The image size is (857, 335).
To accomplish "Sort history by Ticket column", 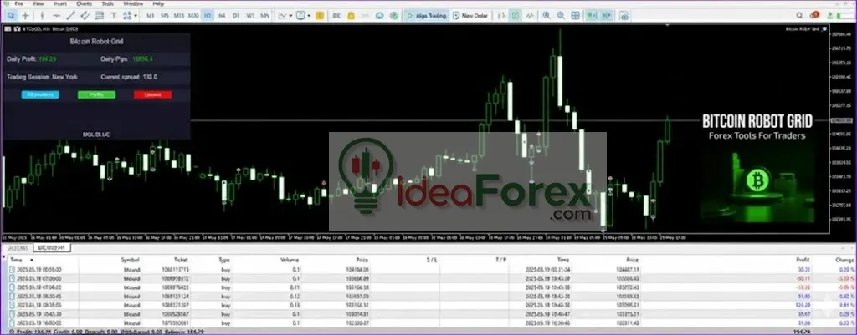I will pos(181,261).
